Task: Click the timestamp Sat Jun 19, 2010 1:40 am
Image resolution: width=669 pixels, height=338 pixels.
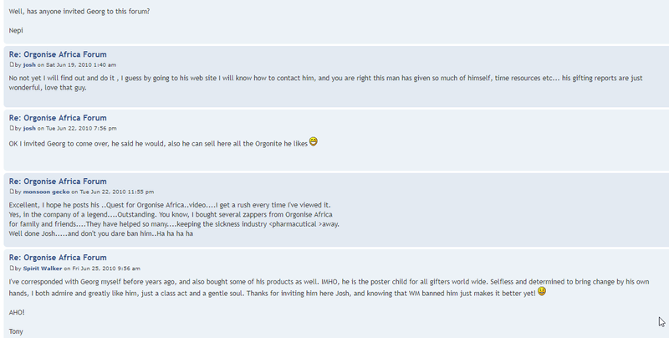Action: (81, 65)
